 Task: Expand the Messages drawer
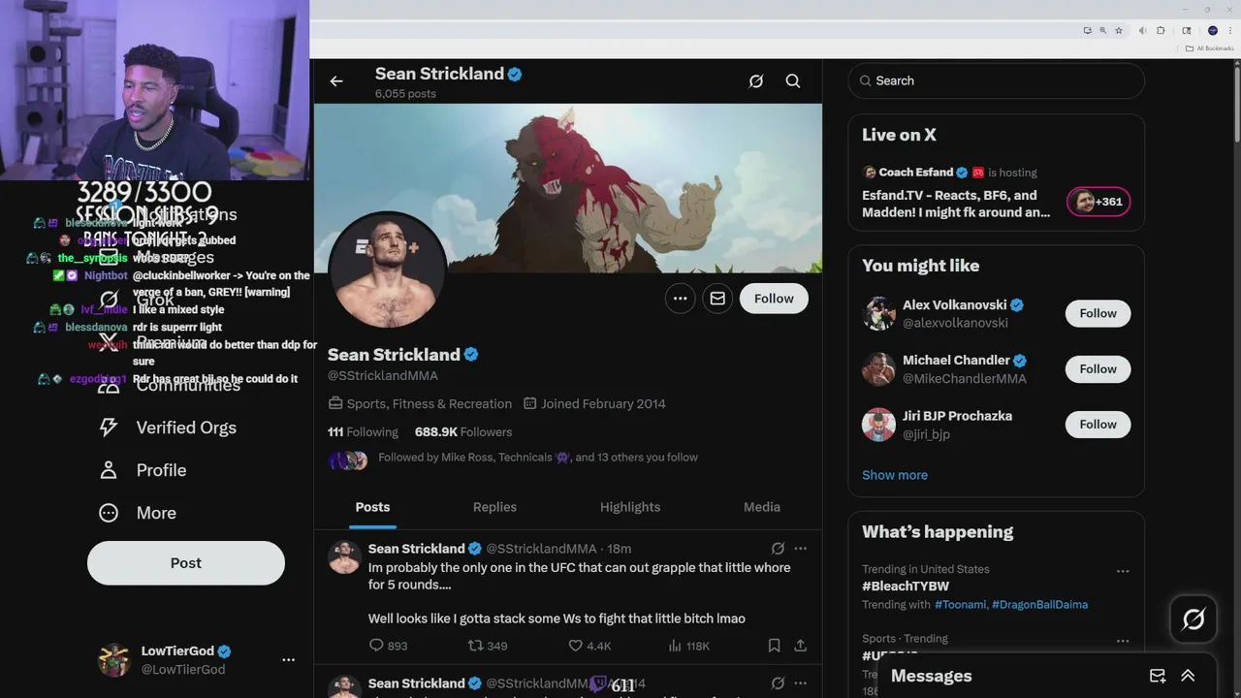point(1188,676)
